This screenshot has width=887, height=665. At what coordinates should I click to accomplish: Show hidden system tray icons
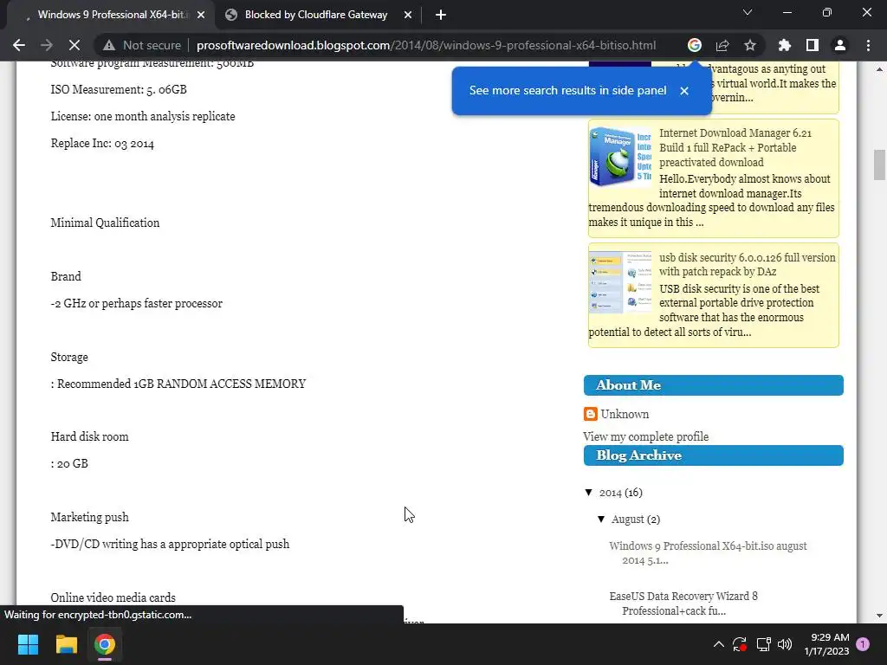click(718, 644)
